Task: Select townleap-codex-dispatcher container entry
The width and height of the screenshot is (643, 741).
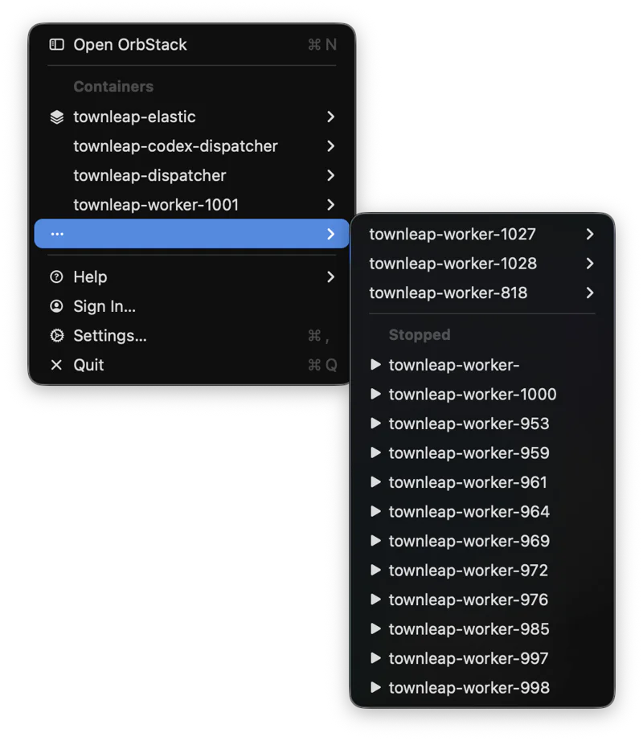Action: pyautogui.click(x=192, y=146)
